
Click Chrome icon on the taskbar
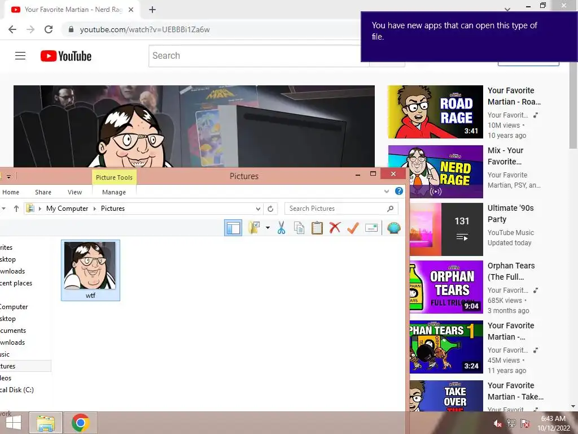pos(81,423)
